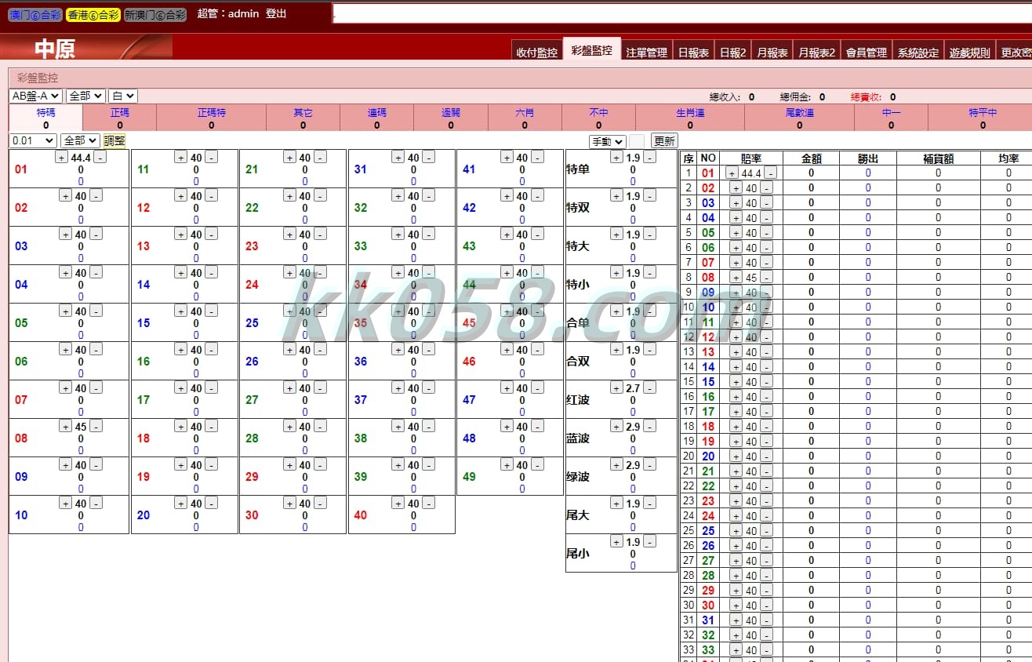Select the 不中 category
Image resolution: width=1032 pixels, height=662 pixels.
click(598, 113)
